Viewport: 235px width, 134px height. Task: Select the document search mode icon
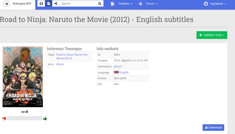coord(49,3)
